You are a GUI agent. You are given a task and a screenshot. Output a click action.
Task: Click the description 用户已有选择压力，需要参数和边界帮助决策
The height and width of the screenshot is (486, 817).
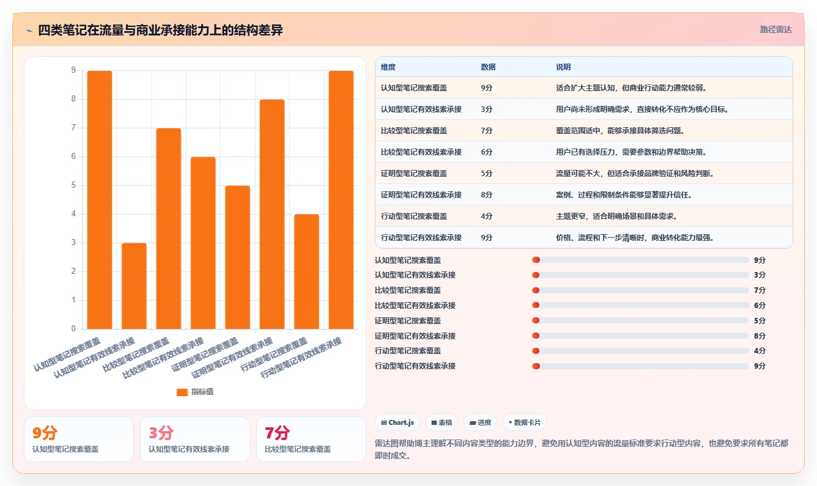click(x=632, y=152)
